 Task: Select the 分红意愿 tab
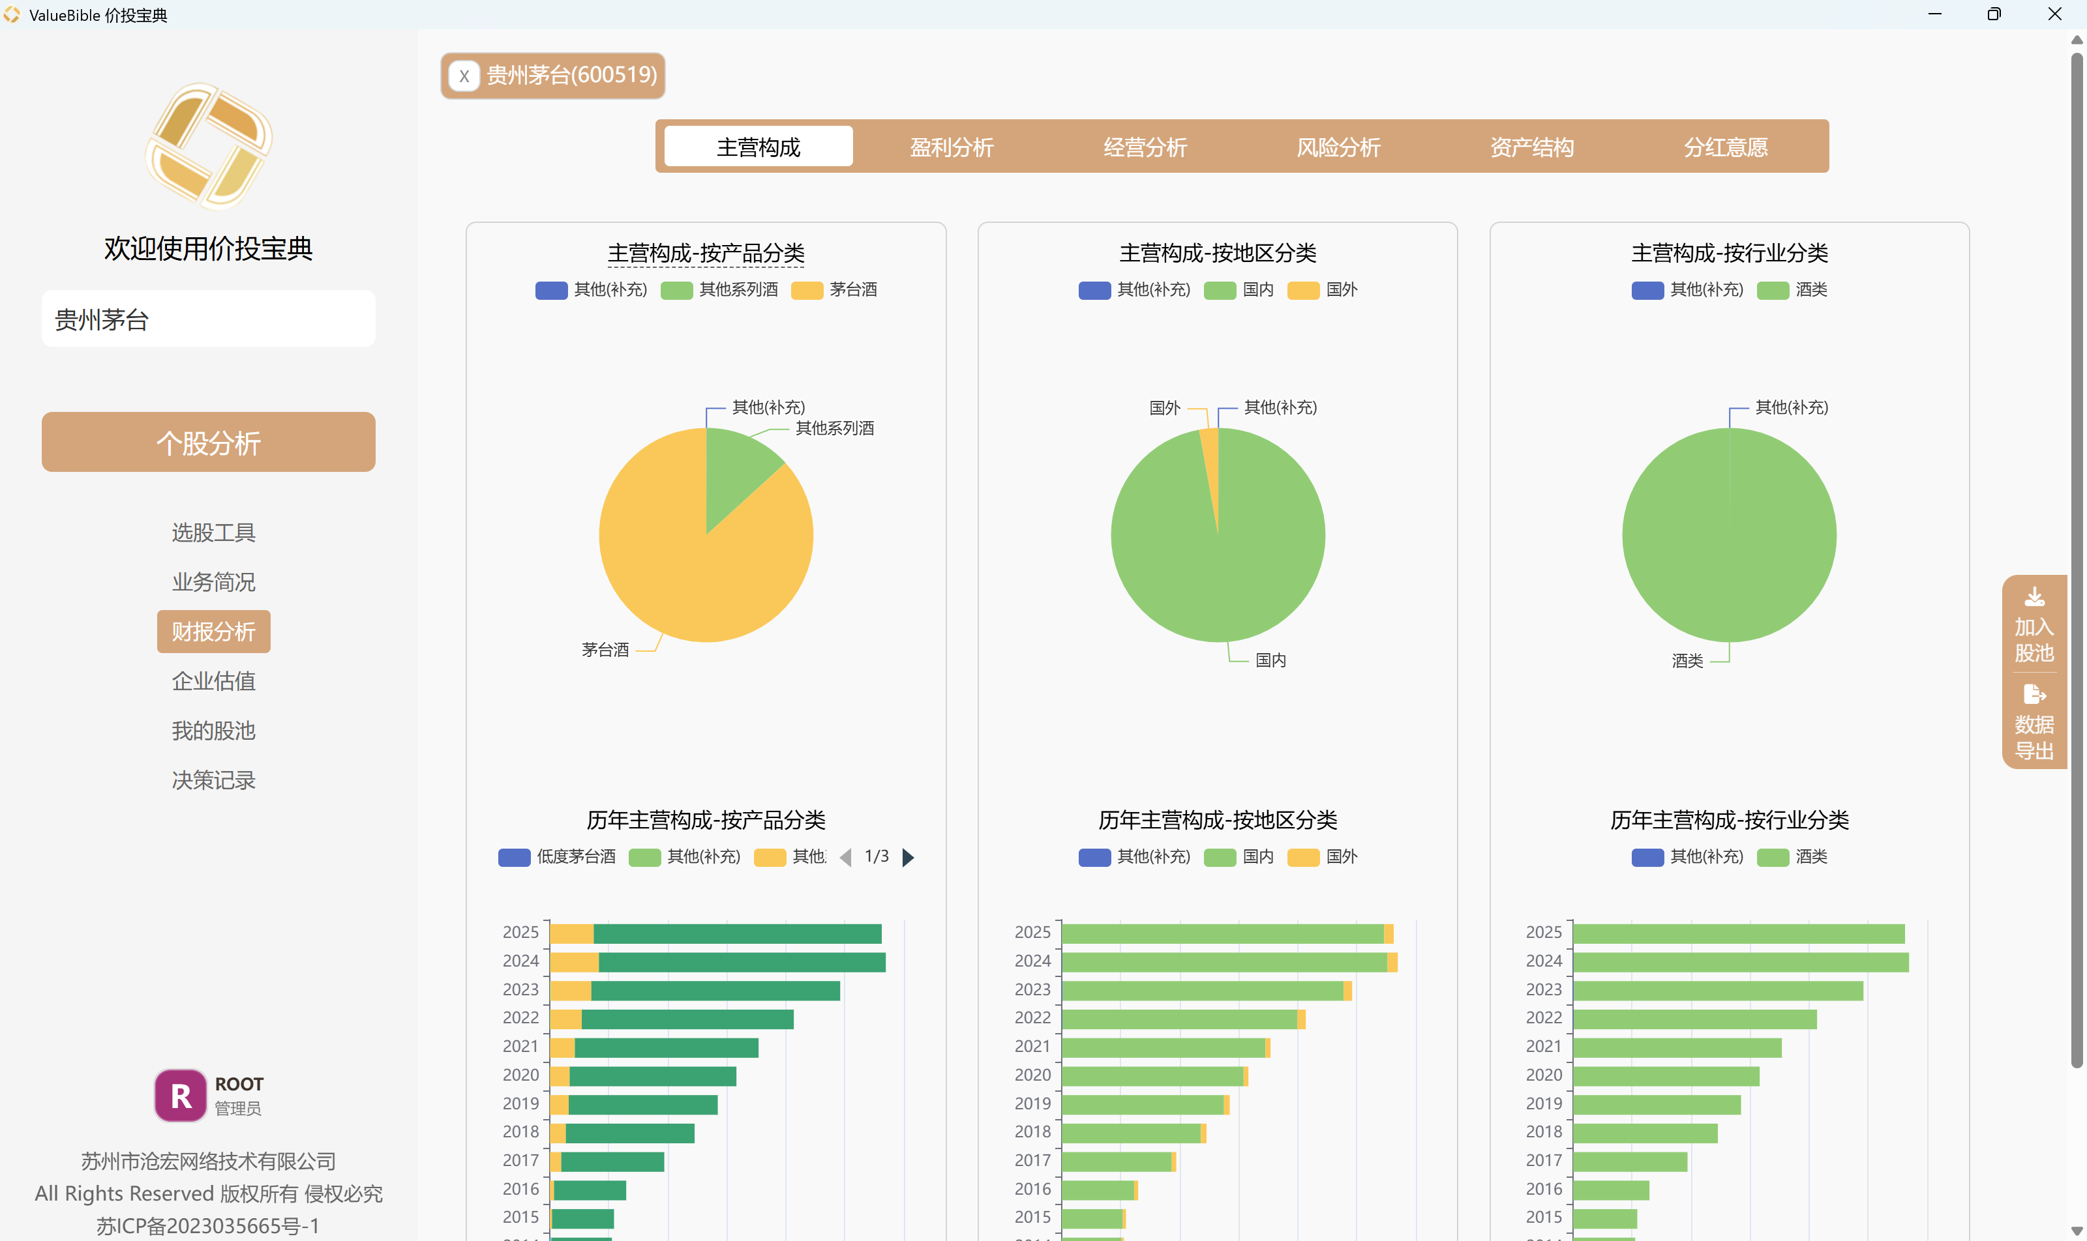(x=1726, y=147)
